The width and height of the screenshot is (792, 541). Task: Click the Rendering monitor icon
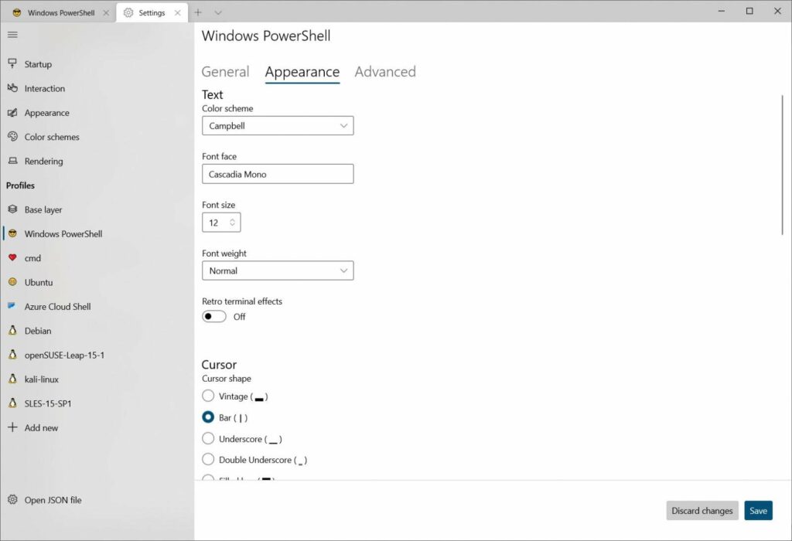click(12, 161)
